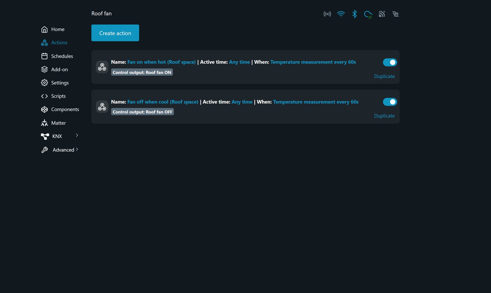
Task: Open the Home menu item
Action: tap(58, 29)
